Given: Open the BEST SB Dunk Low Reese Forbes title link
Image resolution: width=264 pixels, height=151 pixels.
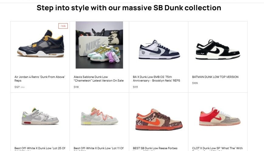Looking at the screenshot, I should click(155, 149).
